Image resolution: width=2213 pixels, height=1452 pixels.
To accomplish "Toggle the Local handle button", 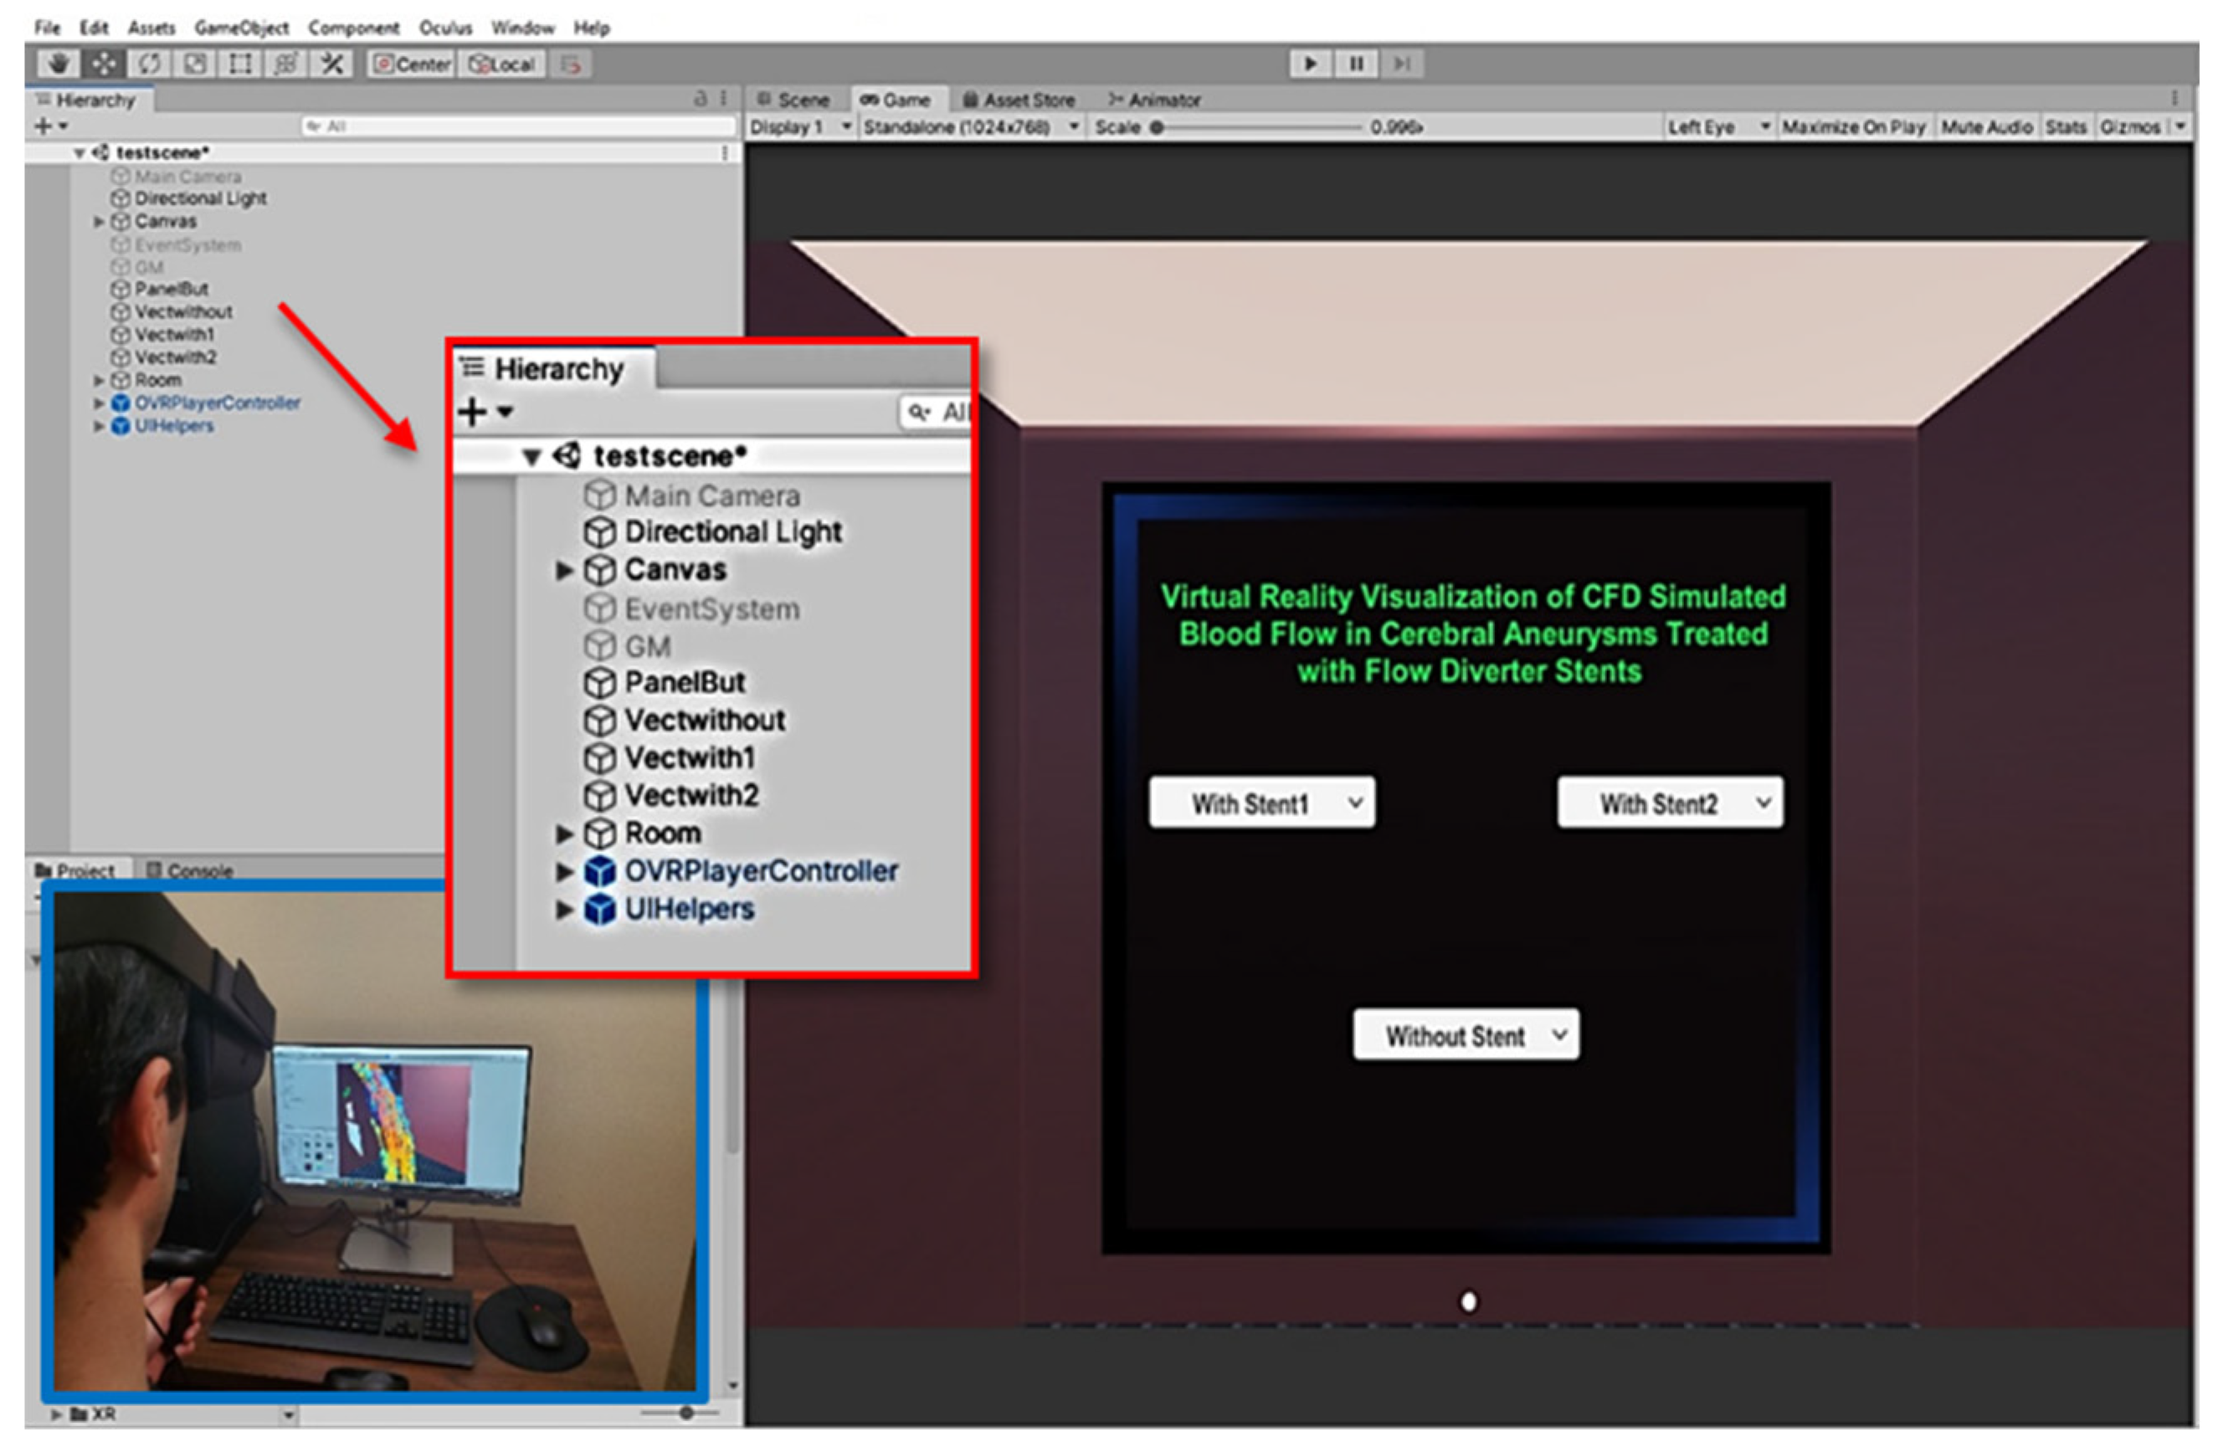I will click(x=503, y=64).
